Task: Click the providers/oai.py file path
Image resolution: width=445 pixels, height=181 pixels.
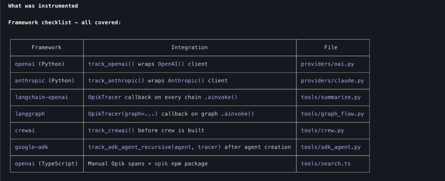Action: (x=327, y=64)
